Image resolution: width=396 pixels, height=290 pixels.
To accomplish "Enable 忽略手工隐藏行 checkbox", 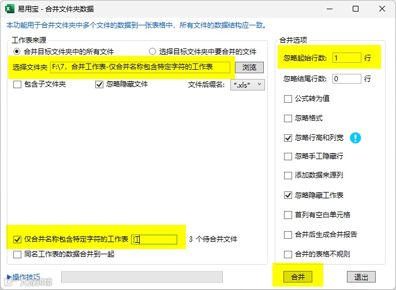I will point(288,156).
